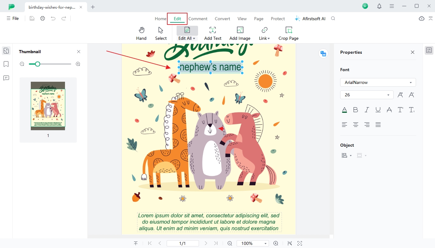Zoom in thumbnails with the plus magnifier
The width and height of the screenshot is (435, 248).
78,64
